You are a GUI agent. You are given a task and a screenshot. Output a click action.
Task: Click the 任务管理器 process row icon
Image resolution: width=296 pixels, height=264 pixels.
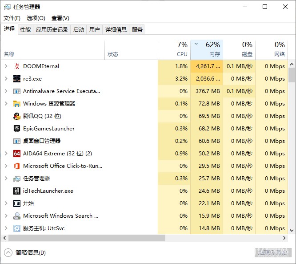(x=17, y=179)
